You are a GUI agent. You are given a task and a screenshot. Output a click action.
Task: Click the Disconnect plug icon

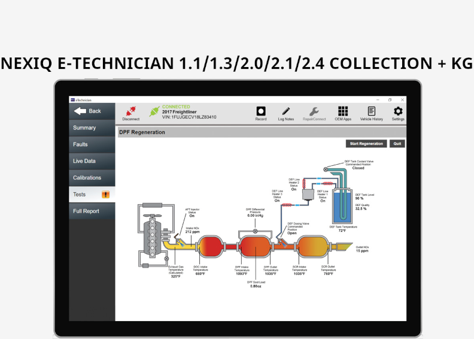131,111
